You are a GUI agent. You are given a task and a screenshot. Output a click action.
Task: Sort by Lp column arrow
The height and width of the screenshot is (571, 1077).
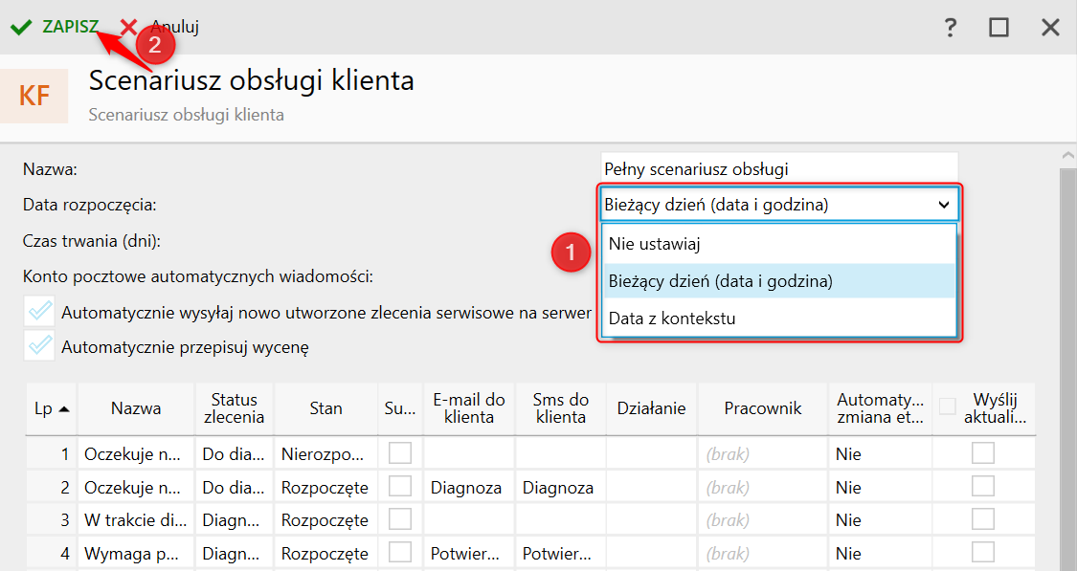(x=64, y=408)
